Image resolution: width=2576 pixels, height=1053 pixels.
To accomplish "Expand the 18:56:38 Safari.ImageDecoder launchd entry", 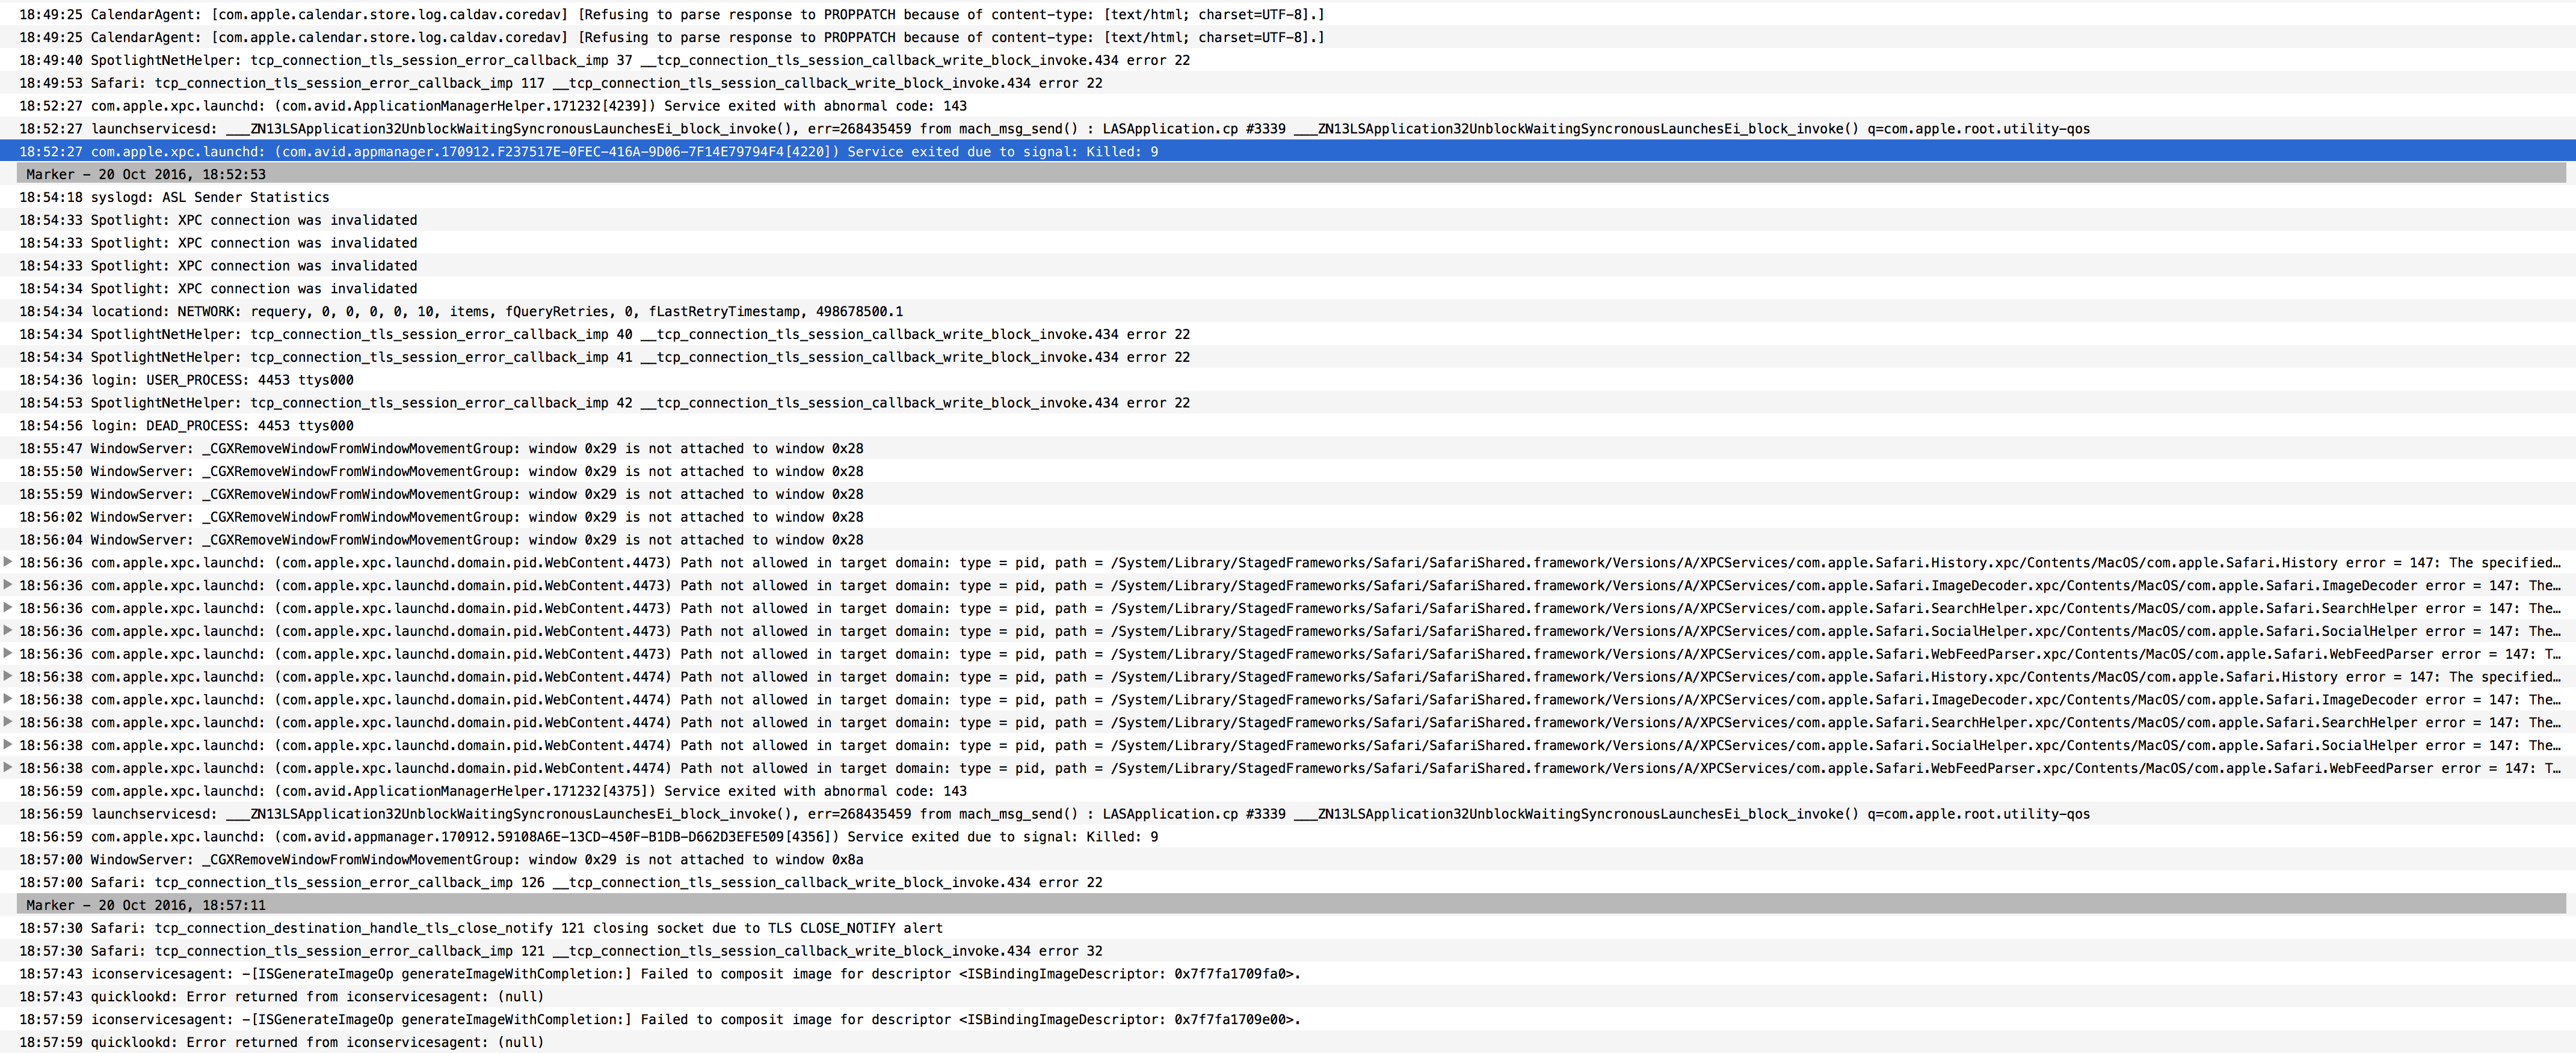I will pos(8,700).
